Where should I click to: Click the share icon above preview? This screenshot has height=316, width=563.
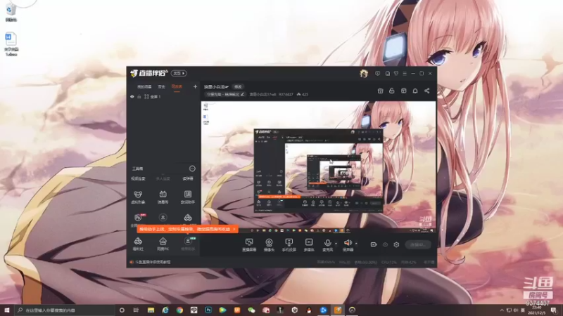coord(427,91)
